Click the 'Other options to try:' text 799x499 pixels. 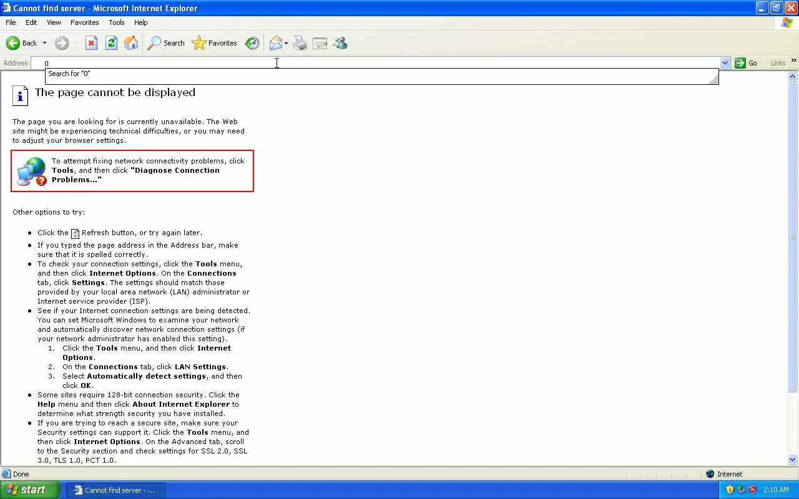tap(49, 212)
